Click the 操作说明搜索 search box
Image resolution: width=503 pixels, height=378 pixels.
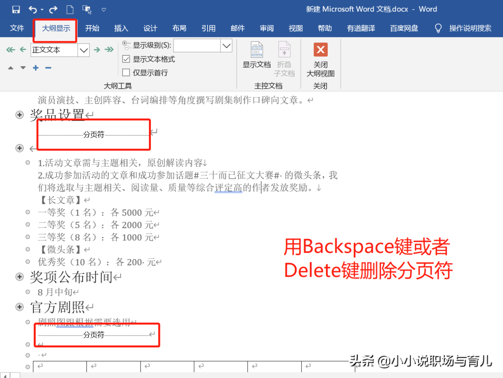(470, 28)
